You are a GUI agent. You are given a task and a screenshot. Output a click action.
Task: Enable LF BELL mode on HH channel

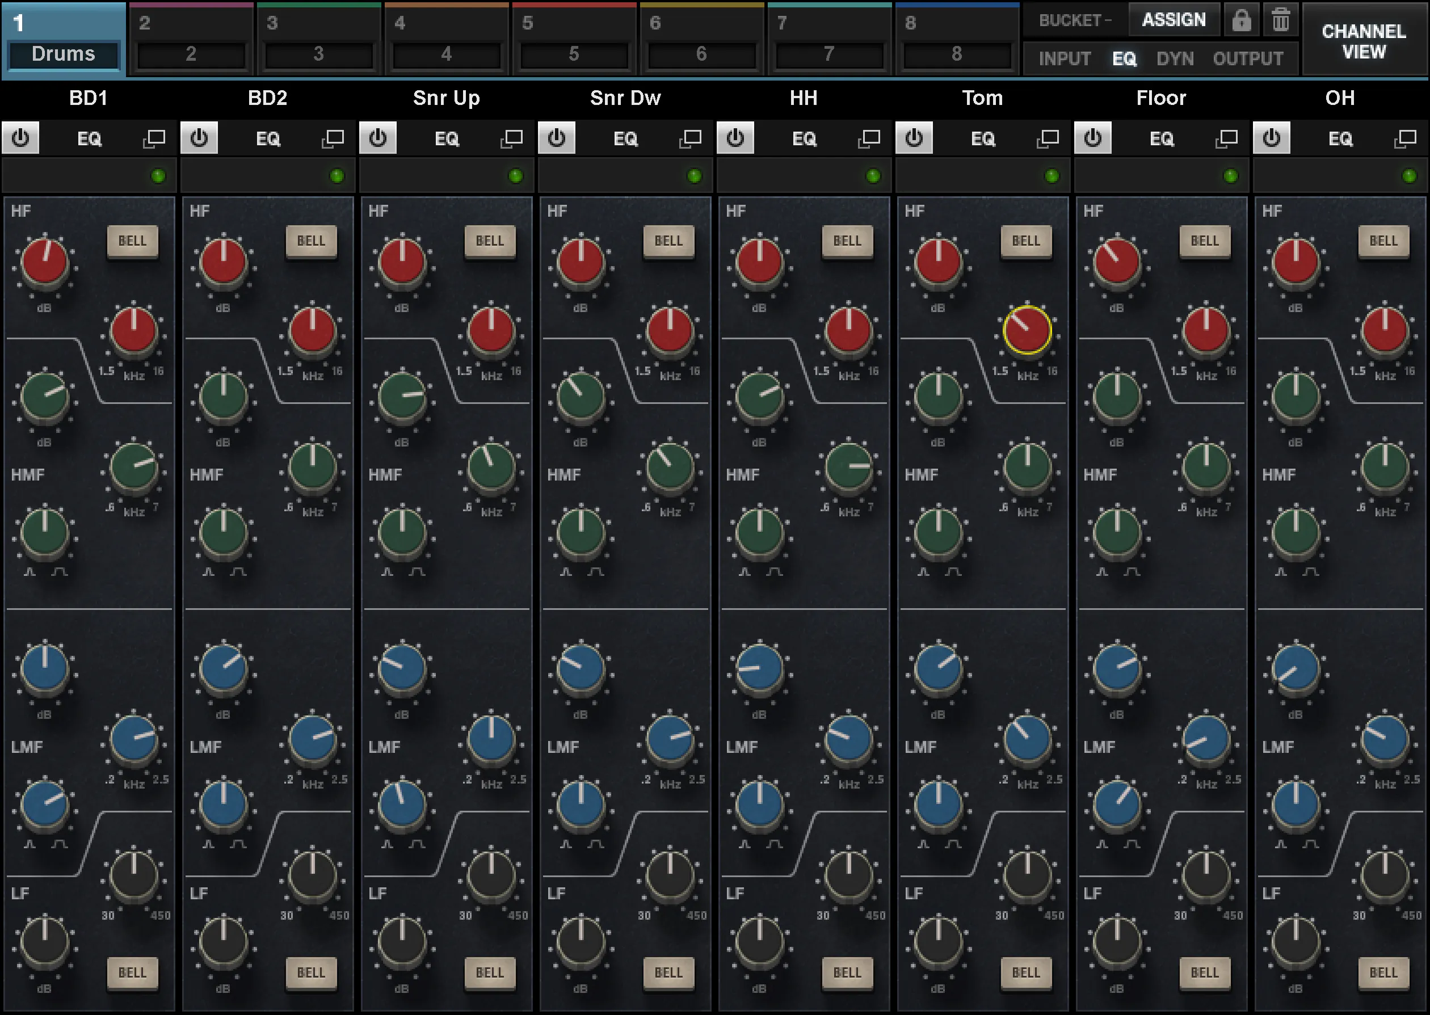(x=847, y=973)
